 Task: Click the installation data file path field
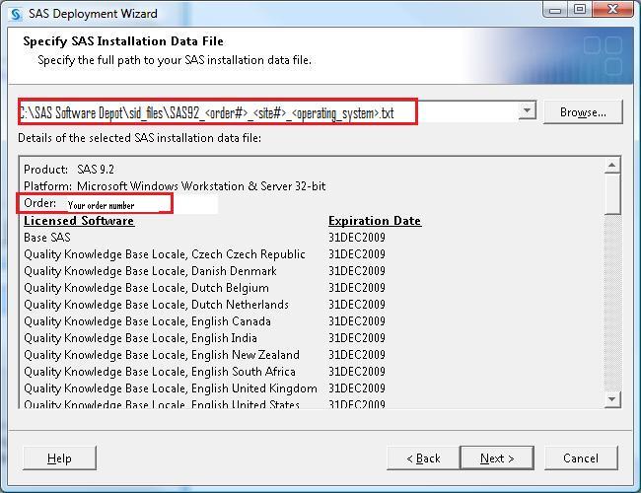[266, 112]
